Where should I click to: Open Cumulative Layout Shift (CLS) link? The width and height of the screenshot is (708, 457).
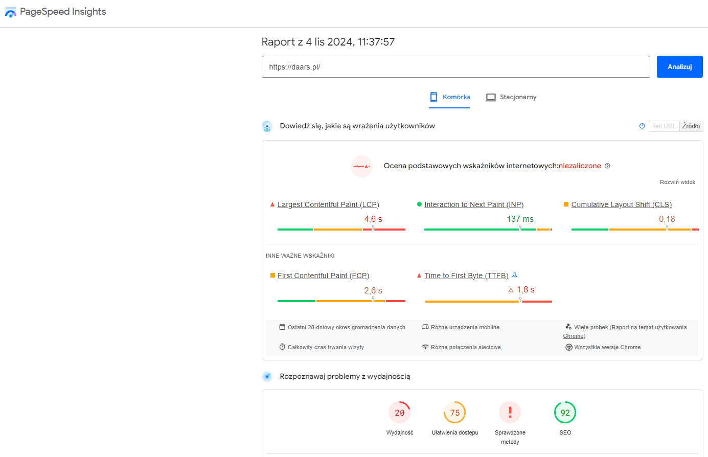(x=622, y=204)
